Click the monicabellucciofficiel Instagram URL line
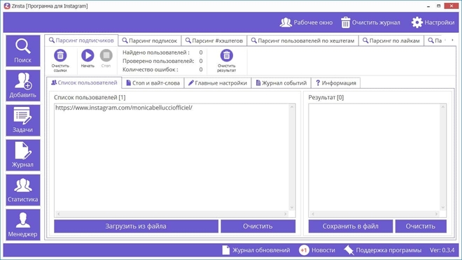Image resolution: width=462 pixels, height=260 pixels. tap(124, 108)
